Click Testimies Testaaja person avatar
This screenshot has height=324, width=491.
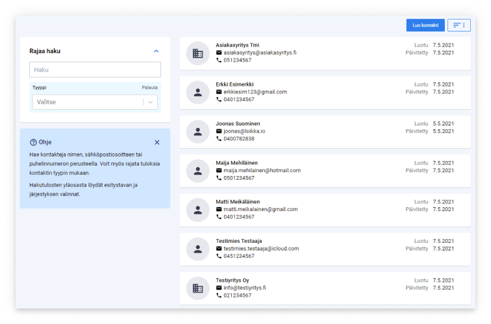(197, 249)
